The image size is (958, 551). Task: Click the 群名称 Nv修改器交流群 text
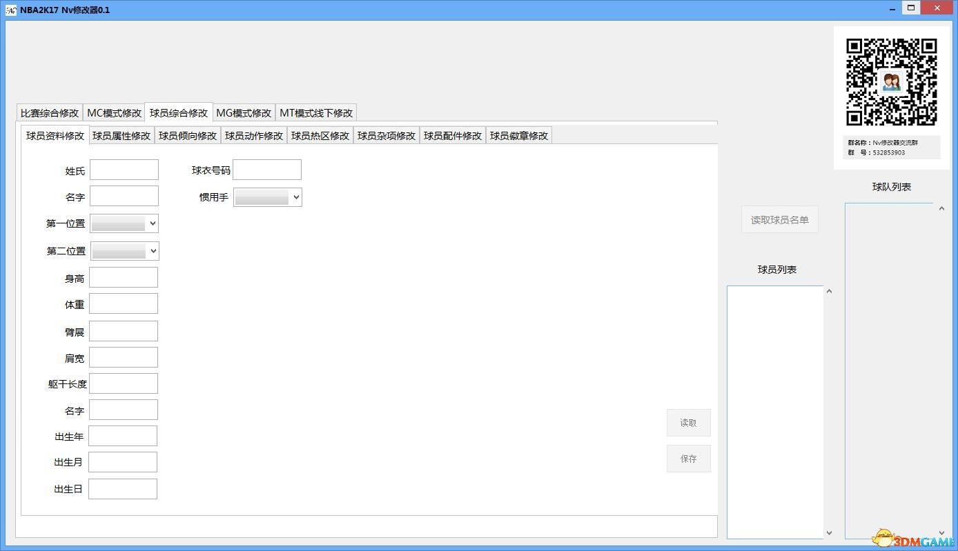883,143
